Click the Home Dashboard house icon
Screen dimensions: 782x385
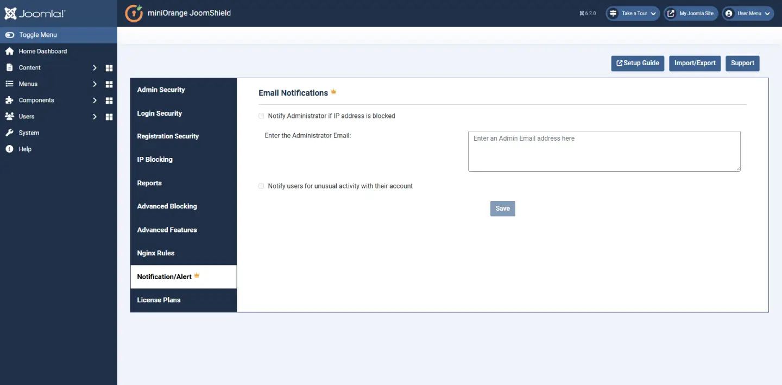pos(9,51)
